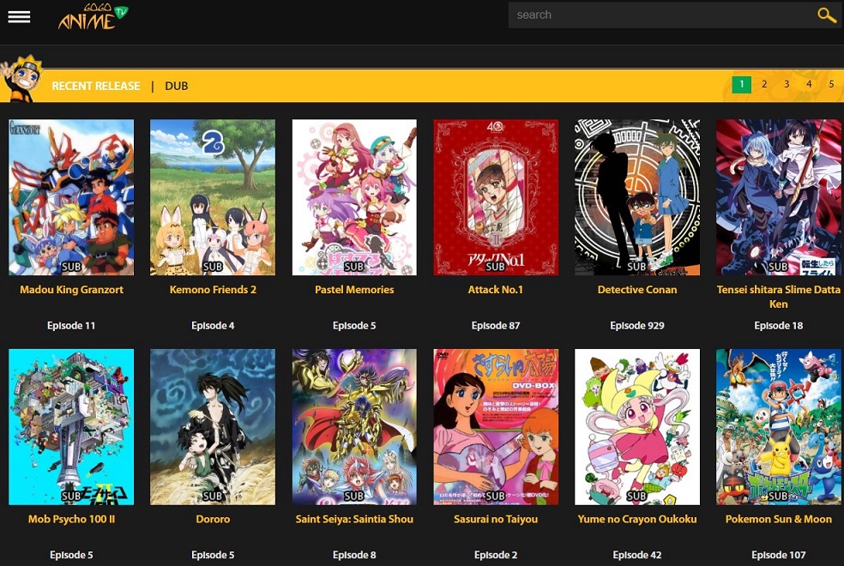The image size is (844, 566).
Task: Select Episode 87 under Attack No.1
Action: [496, 326]
